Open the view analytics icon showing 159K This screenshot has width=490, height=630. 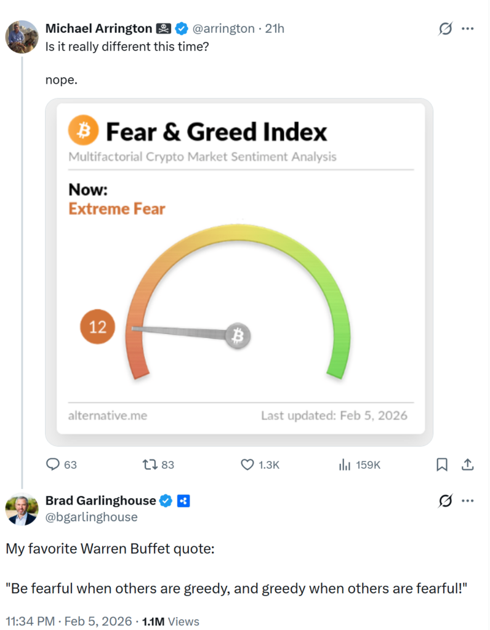click(x=345, y=465)
